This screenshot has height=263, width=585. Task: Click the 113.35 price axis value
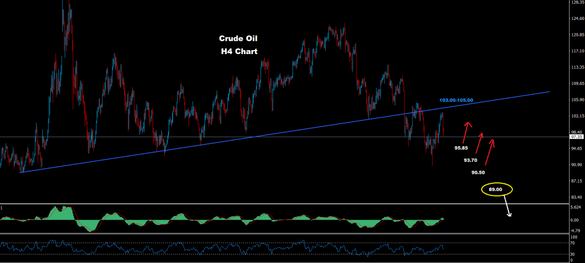tap(578, 67)
